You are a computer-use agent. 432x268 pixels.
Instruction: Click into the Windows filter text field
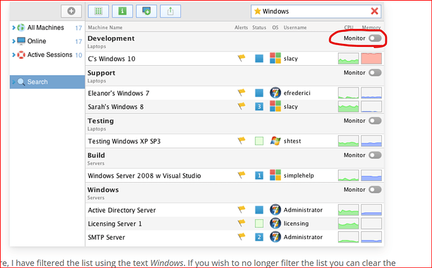coord(316,11)
